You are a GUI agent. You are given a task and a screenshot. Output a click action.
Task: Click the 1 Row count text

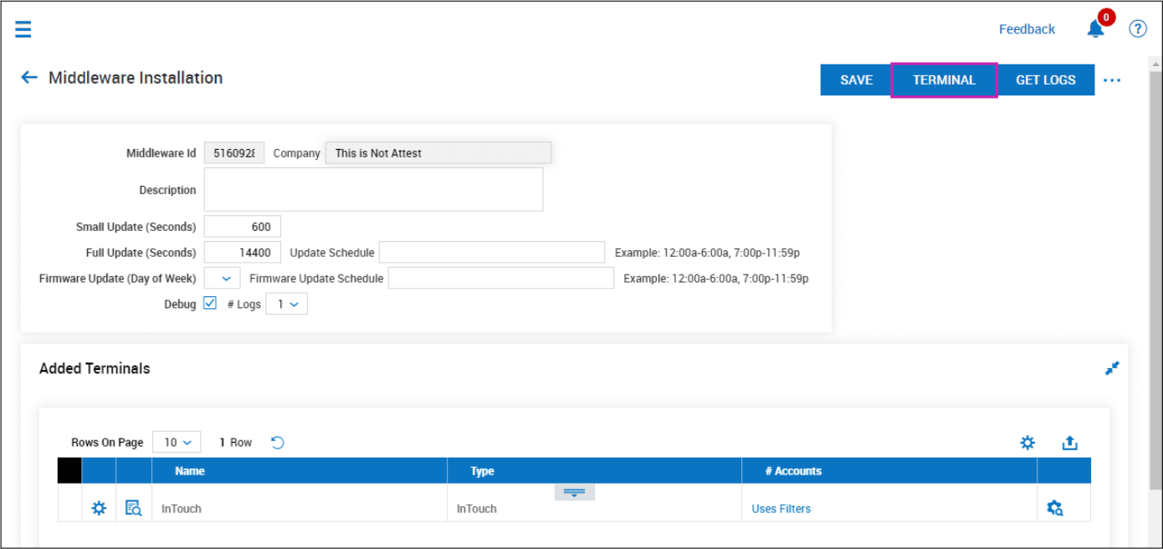pos(236,443)
